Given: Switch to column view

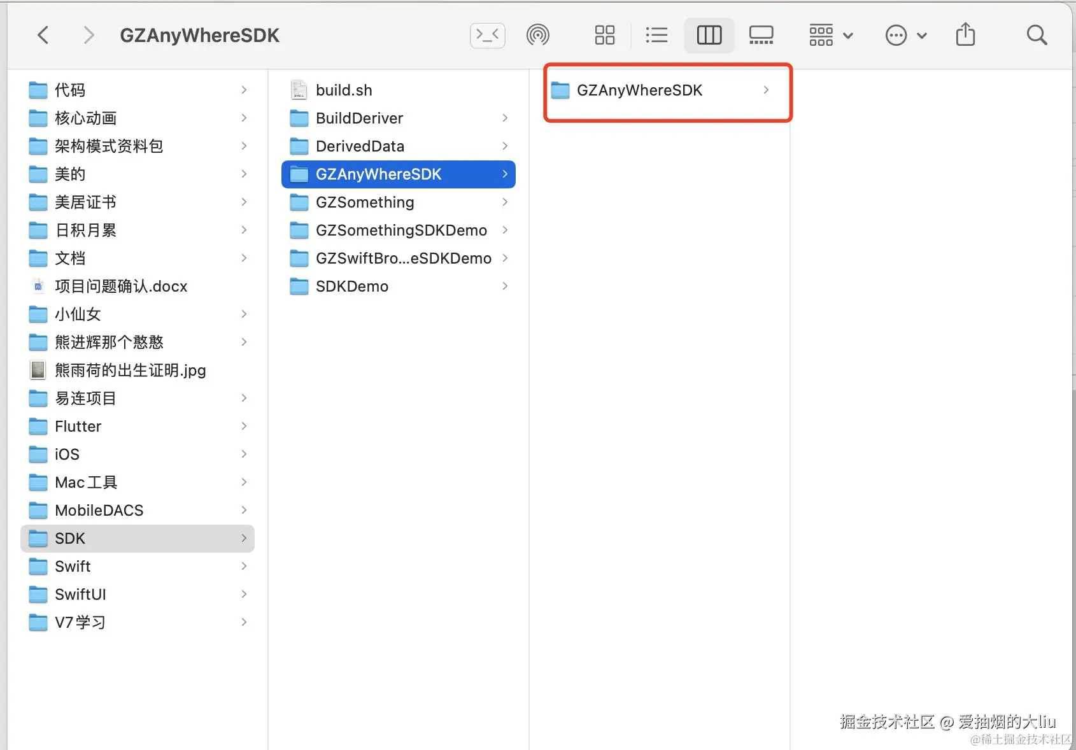Looking at the screenshot, I should [709, 35].
